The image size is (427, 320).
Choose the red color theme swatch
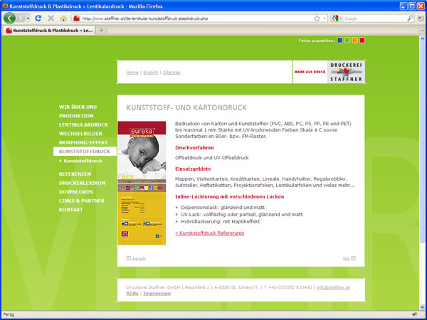tap(362, 41)
